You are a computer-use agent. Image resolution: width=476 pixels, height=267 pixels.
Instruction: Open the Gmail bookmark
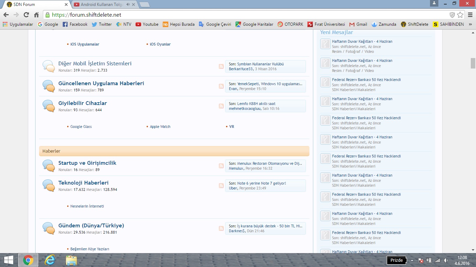(x=358, y=24)
